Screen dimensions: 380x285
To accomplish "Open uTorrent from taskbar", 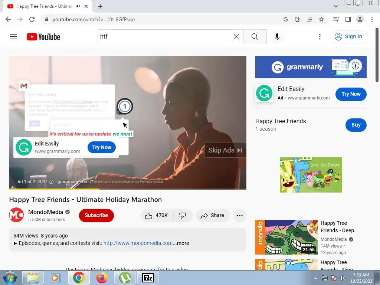I will point(125,278).
